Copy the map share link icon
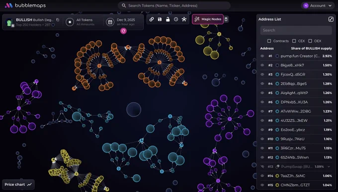Screen dimensions: 338x192 (x=152, y=19)
